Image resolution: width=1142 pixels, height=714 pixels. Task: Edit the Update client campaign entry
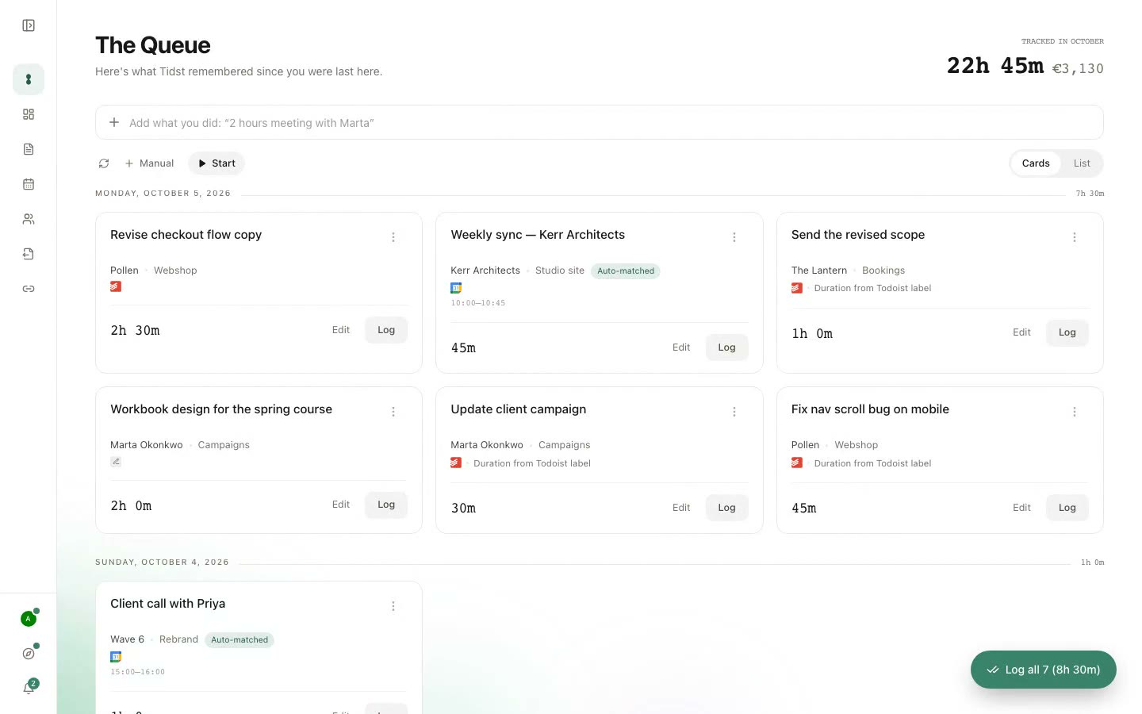point(681,508)
